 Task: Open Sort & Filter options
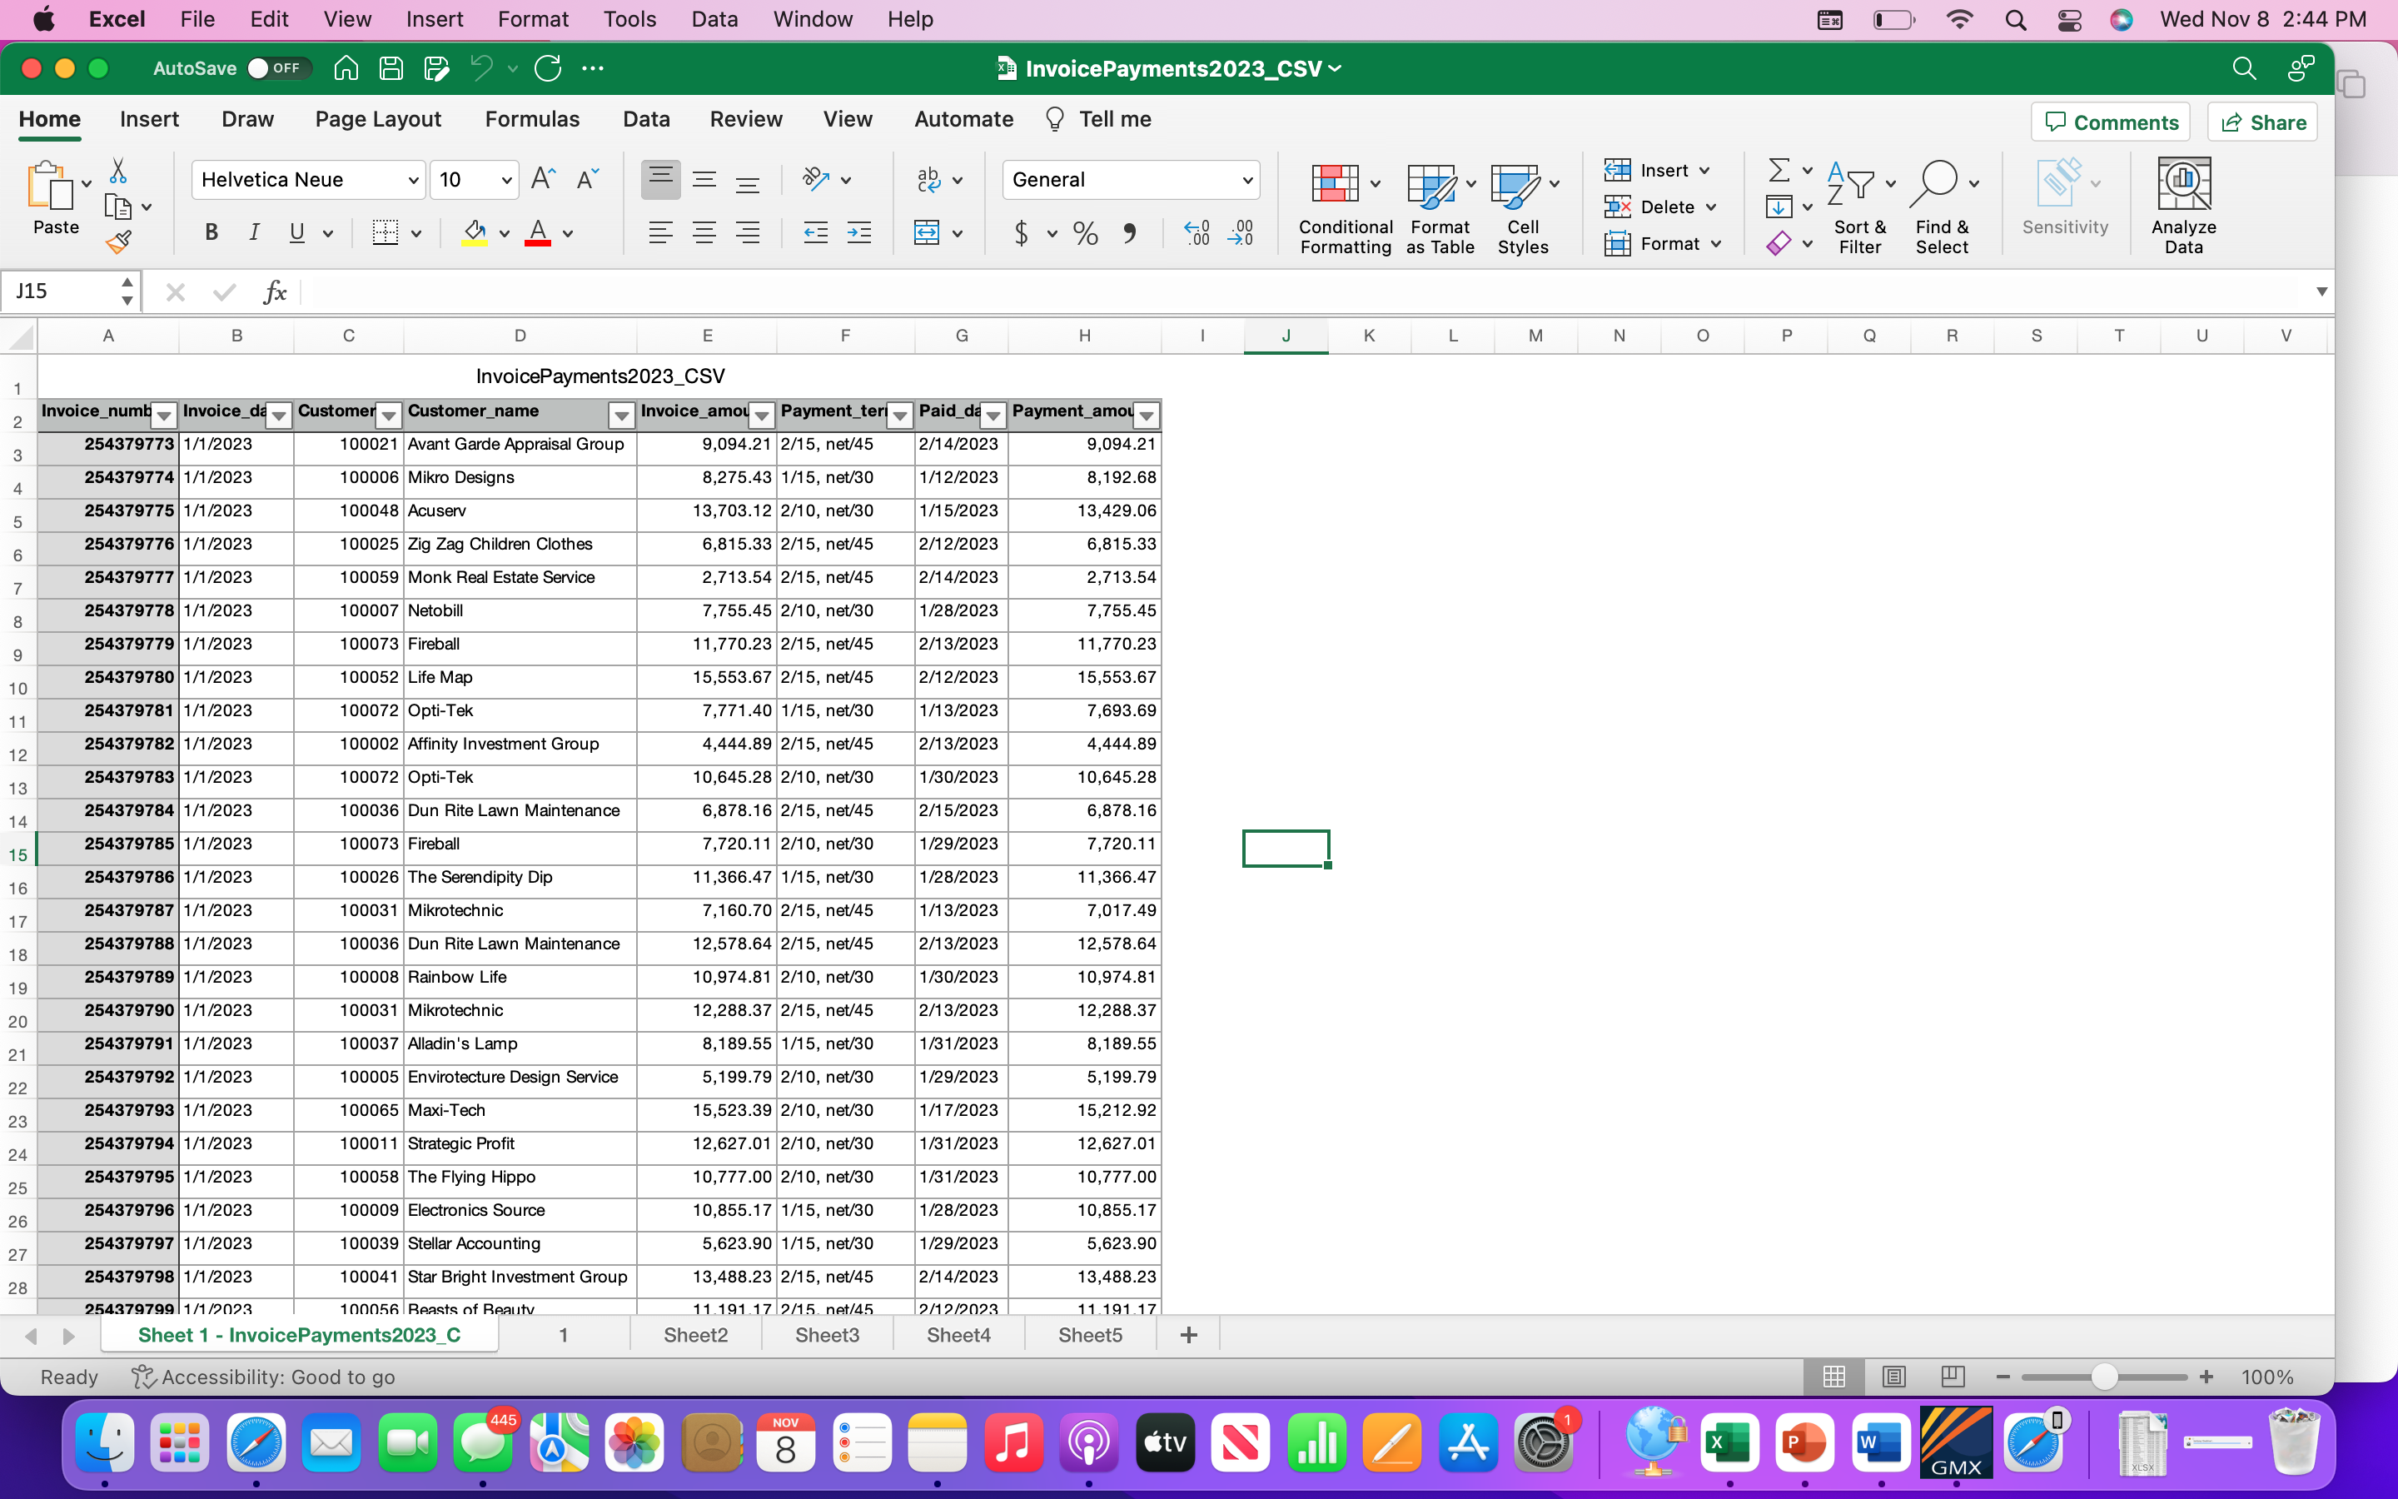pos(1858,207)
